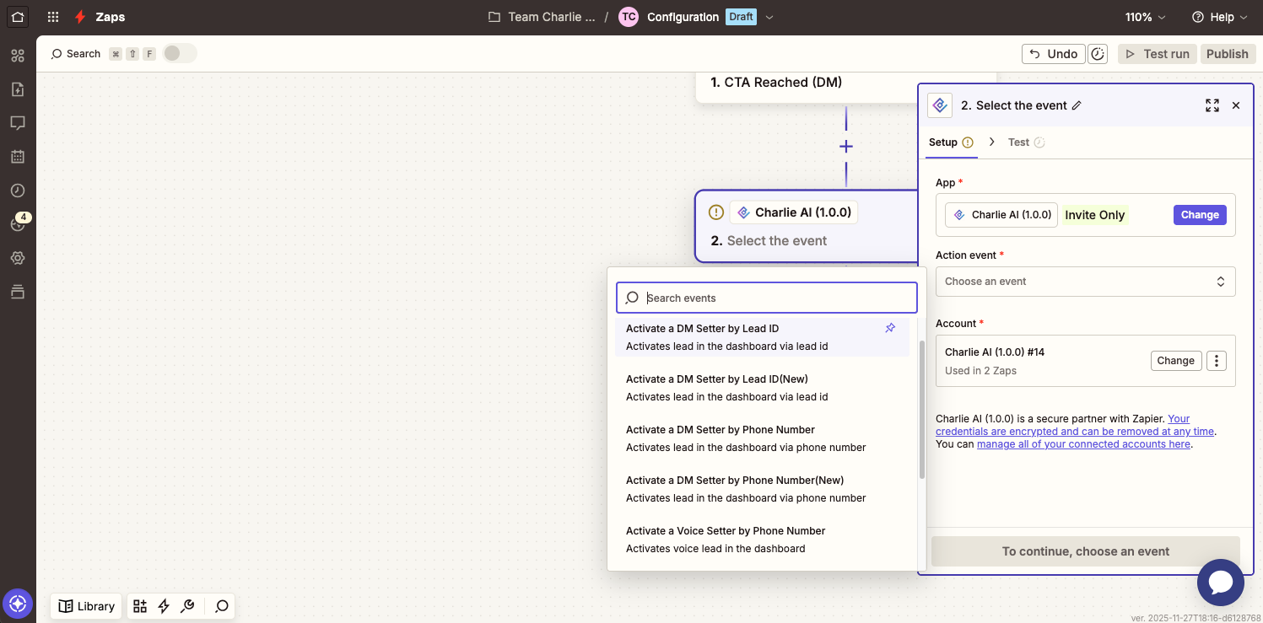The height and width of the screenshot is (623, 1263).
Task: Select Activate a DM Setter by Lead ID(New)
Action: (x=763, y=388)
